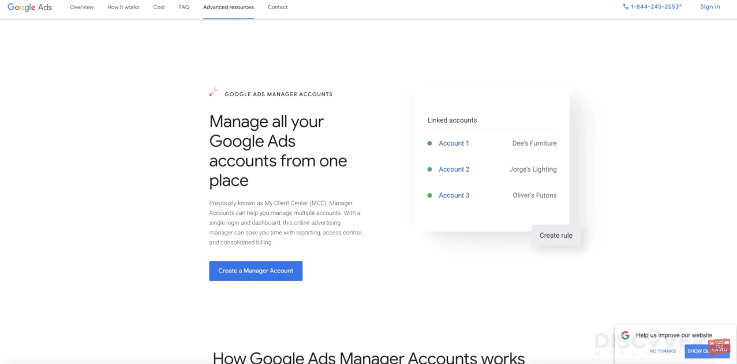Open the Contact nav item

tap(277, 7)
